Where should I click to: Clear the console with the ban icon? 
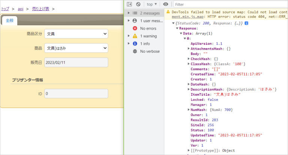[138, 4]
